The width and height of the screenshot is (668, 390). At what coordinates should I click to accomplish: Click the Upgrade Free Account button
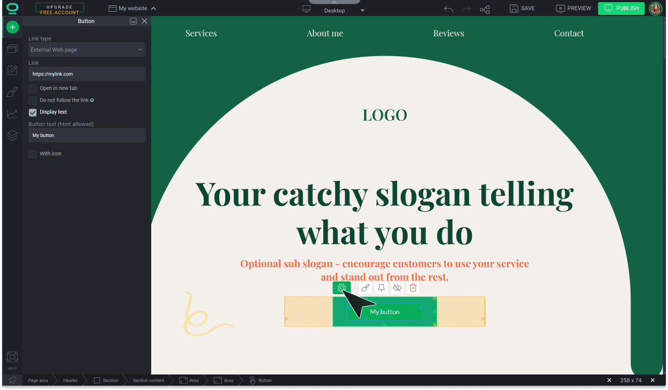point(60,9)
